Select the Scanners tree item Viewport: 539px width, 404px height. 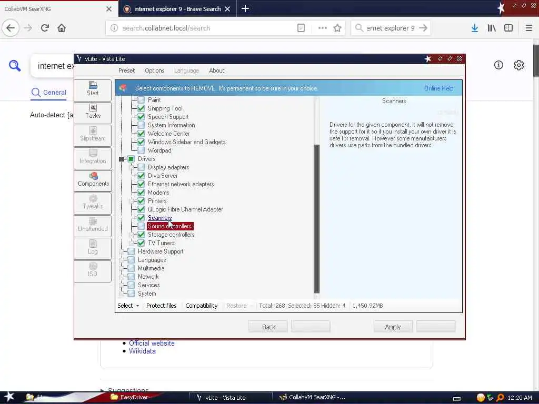point(159,218)
